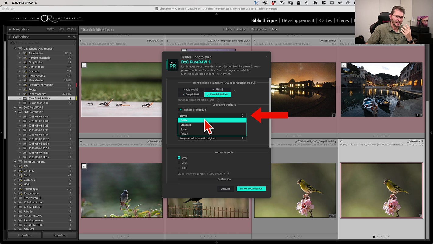Open the Dropbox menu bar icon

(274, 3)
